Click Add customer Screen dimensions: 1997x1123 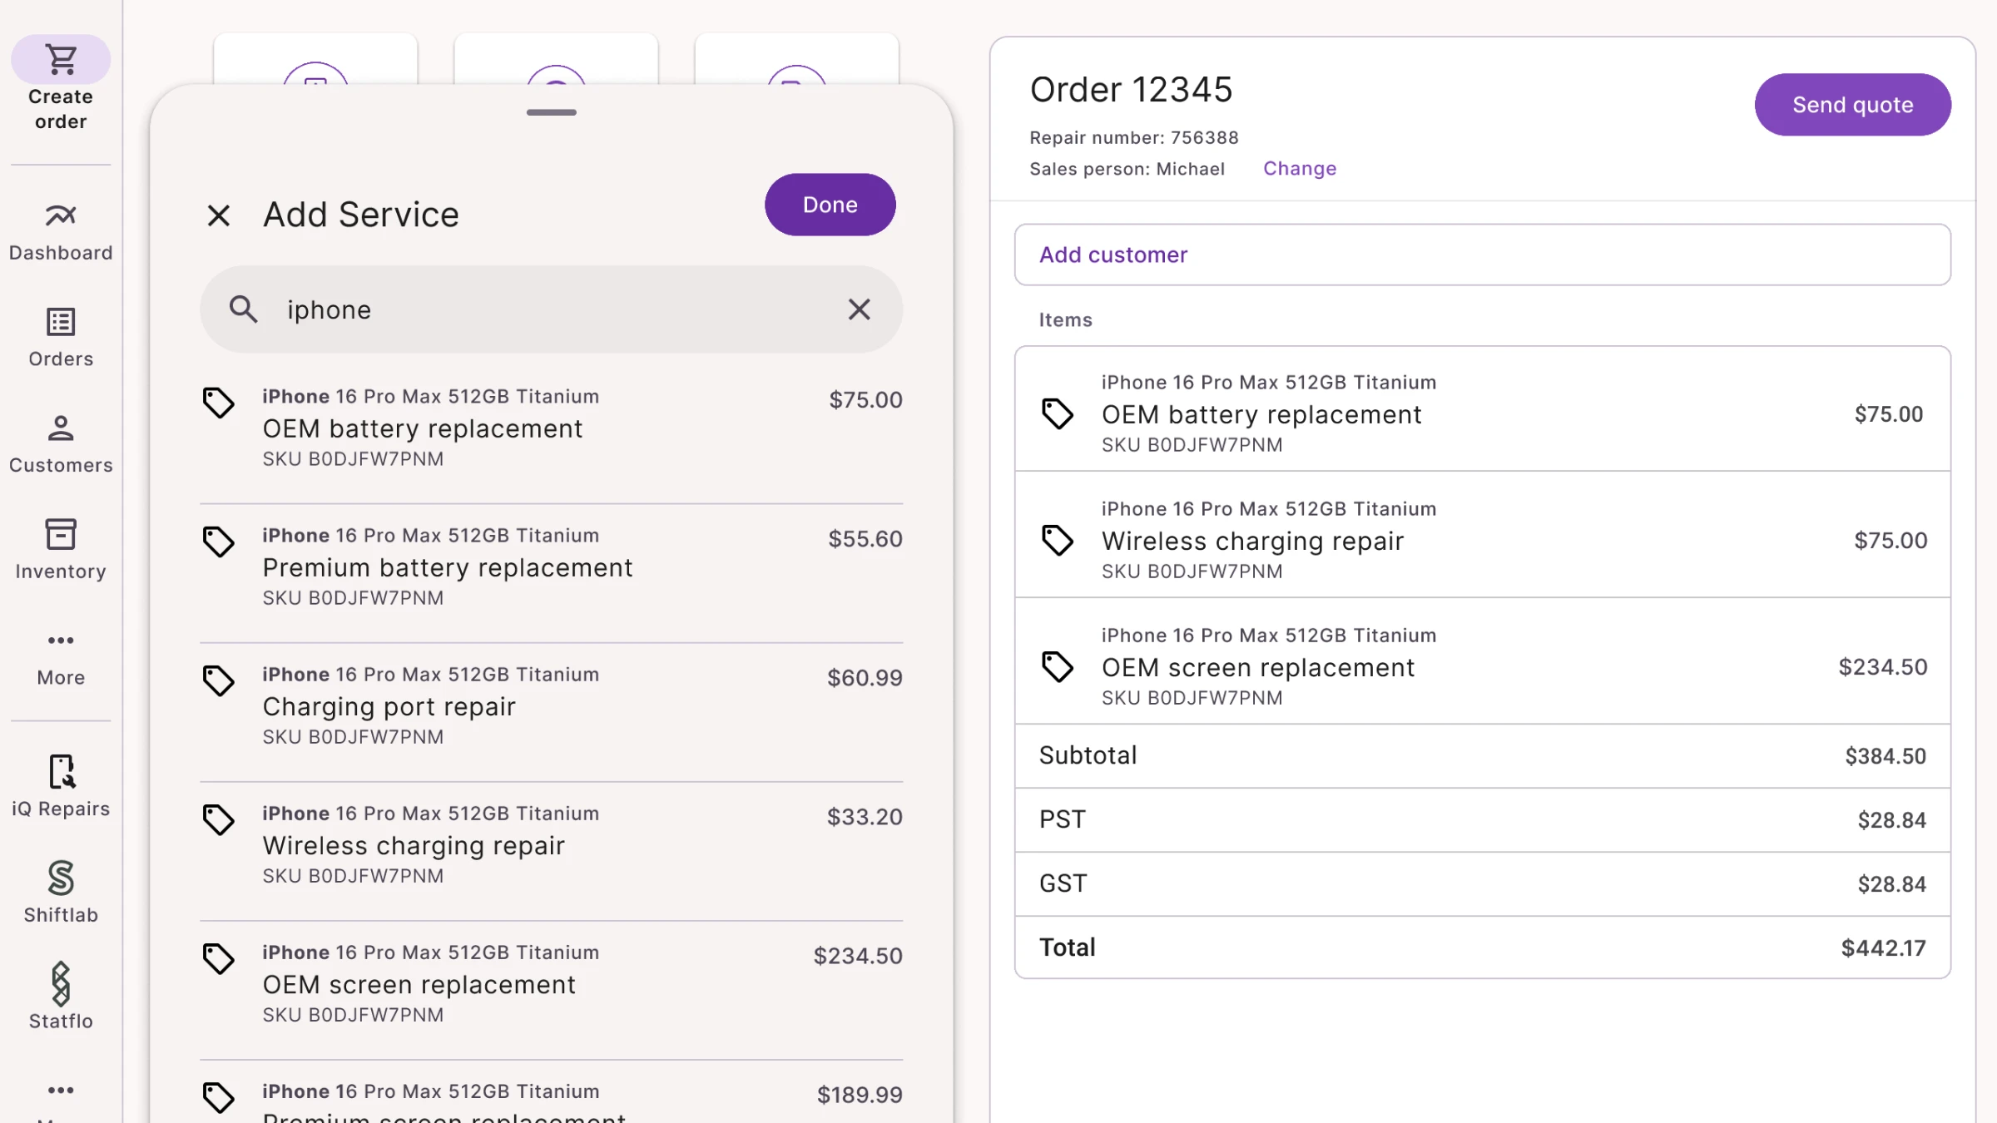point(1482,255)
